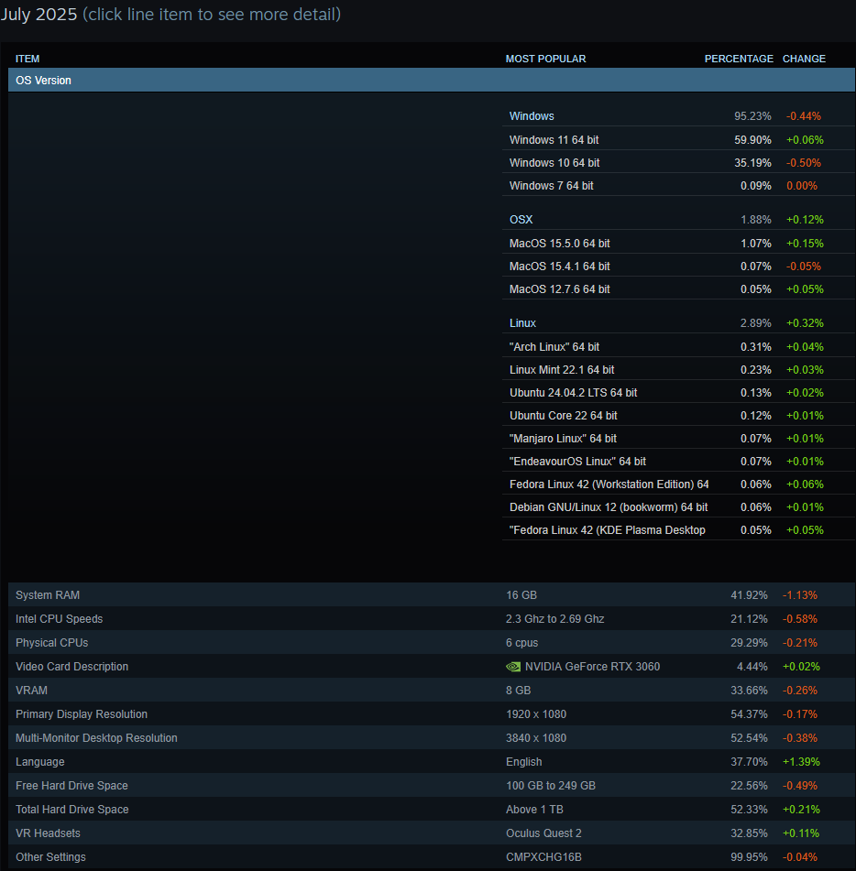Click the 95.23% Windows percentage value

(x=752, y=116)
